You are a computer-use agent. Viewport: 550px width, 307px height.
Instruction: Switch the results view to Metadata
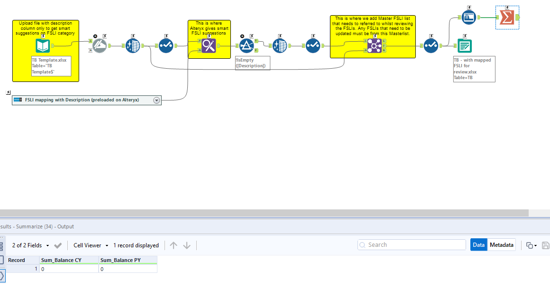click(502, 244)
